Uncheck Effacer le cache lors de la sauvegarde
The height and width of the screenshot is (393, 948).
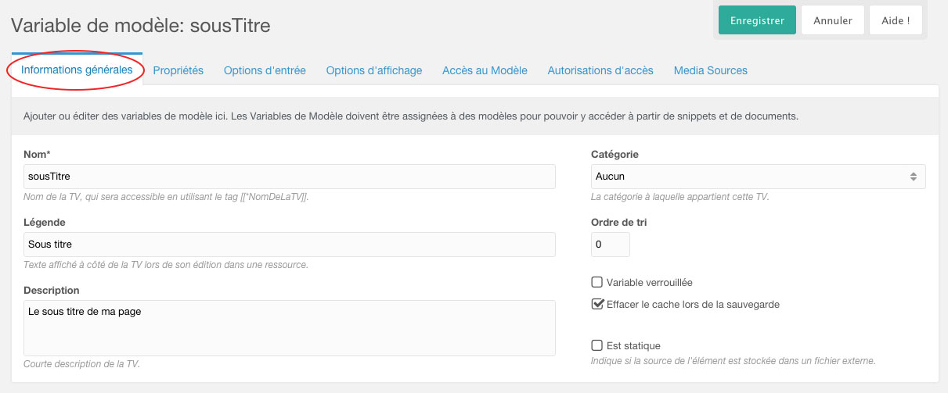tap(597, 304)
